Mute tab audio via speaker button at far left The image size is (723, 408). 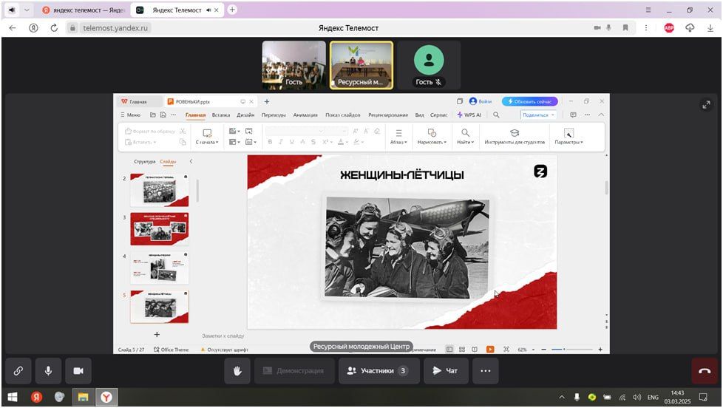(12, 10)
